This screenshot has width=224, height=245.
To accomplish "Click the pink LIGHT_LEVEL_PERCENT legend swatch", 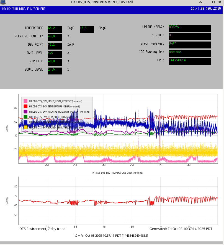I will coord(25,101).
